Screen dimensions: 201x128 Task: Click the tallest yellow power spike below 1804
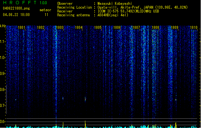tap(85, 124)
